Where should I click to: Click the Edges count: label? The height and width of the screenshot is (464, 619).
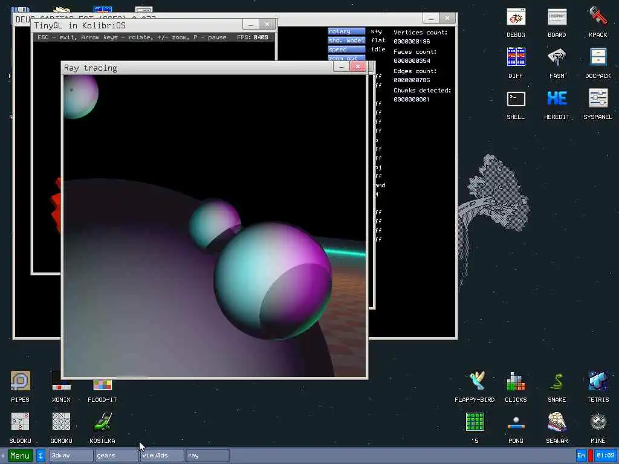(x=415, y=71)
